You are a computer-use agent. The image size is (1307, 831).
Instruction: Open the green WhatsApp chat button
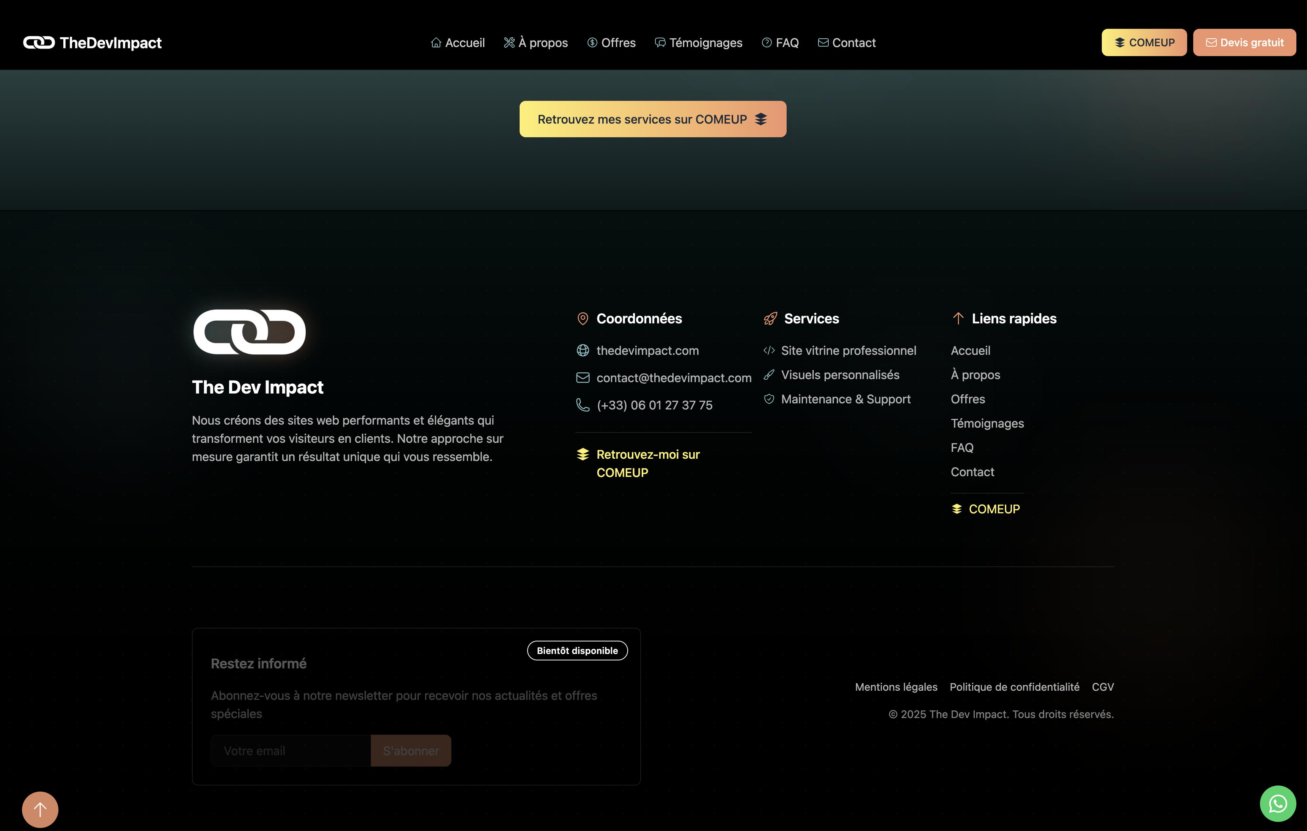click(1278, 804)
